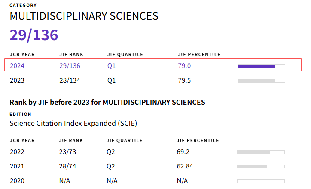Click the 28/134 JIF rank value
Viewport: 311px width, 189px height.
coord(70,80)
